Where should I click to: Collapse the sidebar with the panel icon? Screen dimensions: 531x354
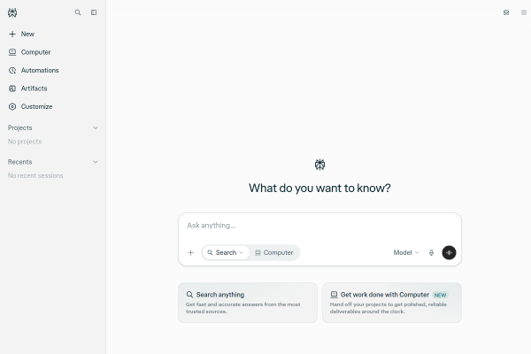point(94,12)
